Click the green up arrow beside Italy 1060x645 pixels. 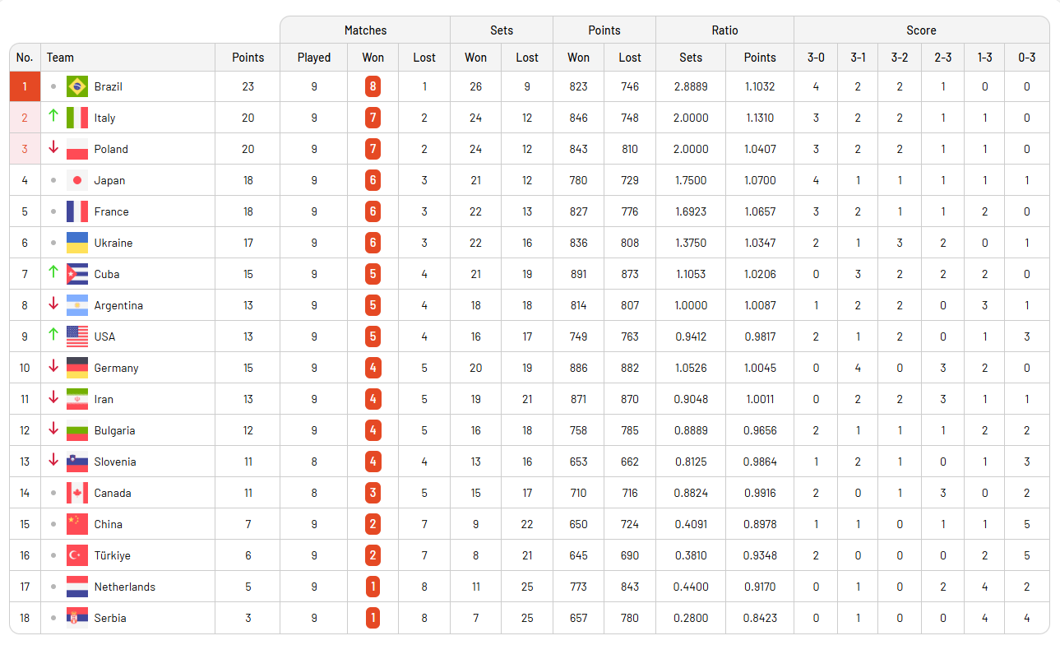pos(53,117)
